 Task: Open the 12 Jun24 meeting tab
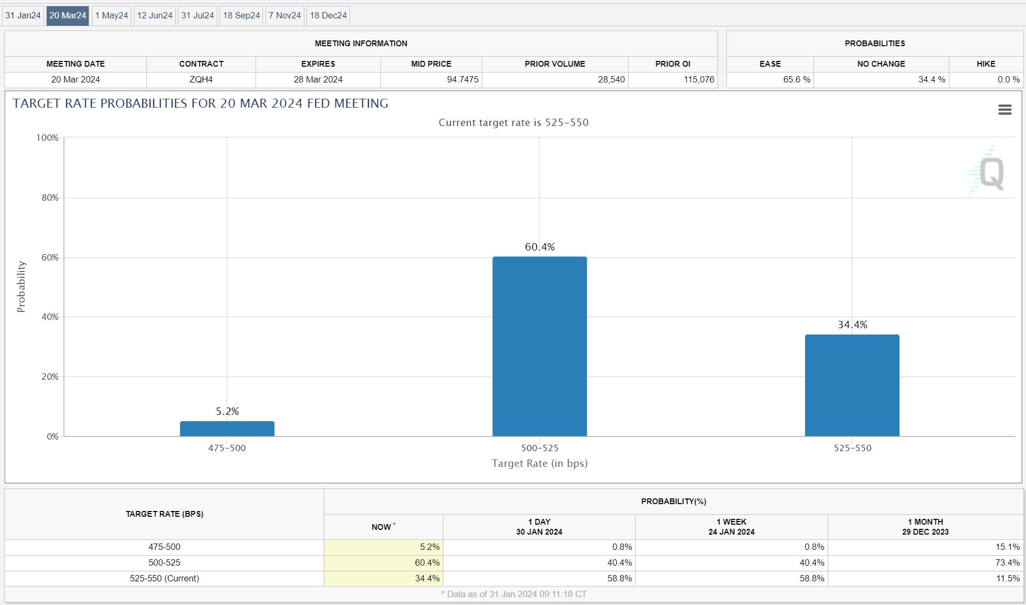(x=155, y=15)
